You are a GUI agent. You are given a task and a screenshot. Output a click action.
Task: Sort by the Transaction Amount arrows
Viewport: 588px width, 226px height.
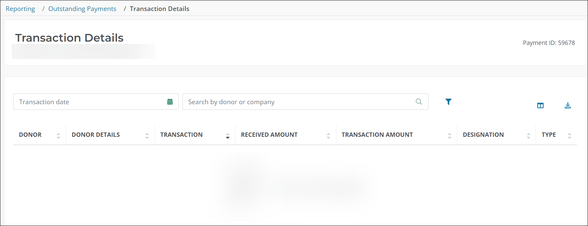pos(449,135)
